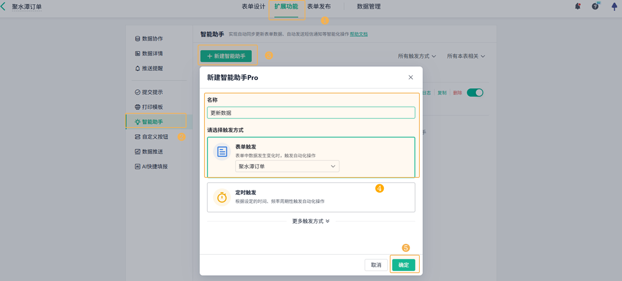Click the 打印模板 printer icon
The height and width of the screenshot is (281, 622).
[137, 107]
